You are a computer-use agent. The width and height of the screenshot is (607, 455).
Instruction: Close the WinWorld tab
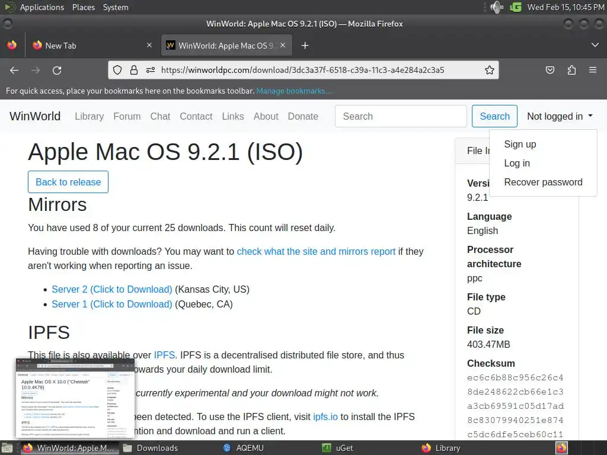(283, 45)
